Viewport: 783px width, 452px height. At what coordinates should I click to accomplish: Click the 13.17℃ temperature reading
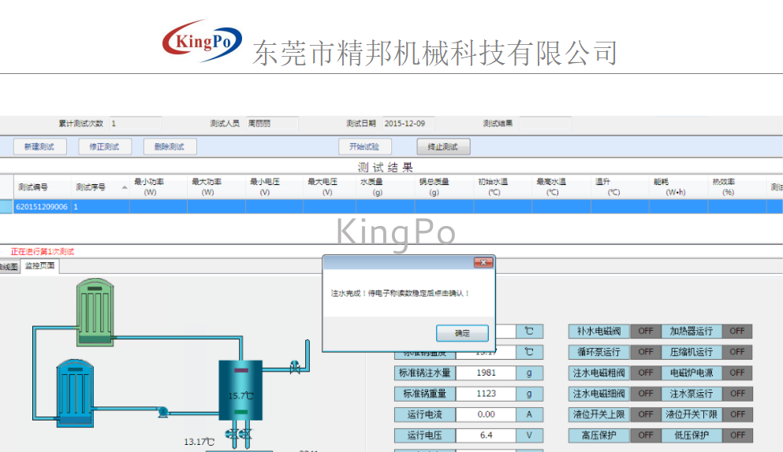tap(199, 442)
